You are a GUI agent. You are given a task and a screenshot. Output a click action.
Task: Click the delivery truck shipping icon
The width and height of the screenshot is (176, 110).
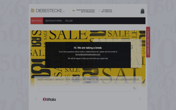click(x=74, y=11)
